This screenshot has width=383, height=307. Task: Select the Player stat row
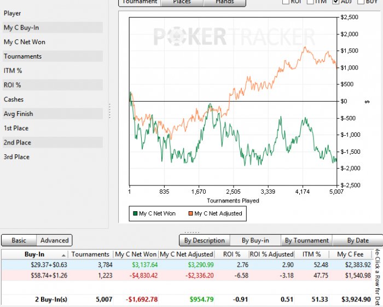tap(53, 13)
